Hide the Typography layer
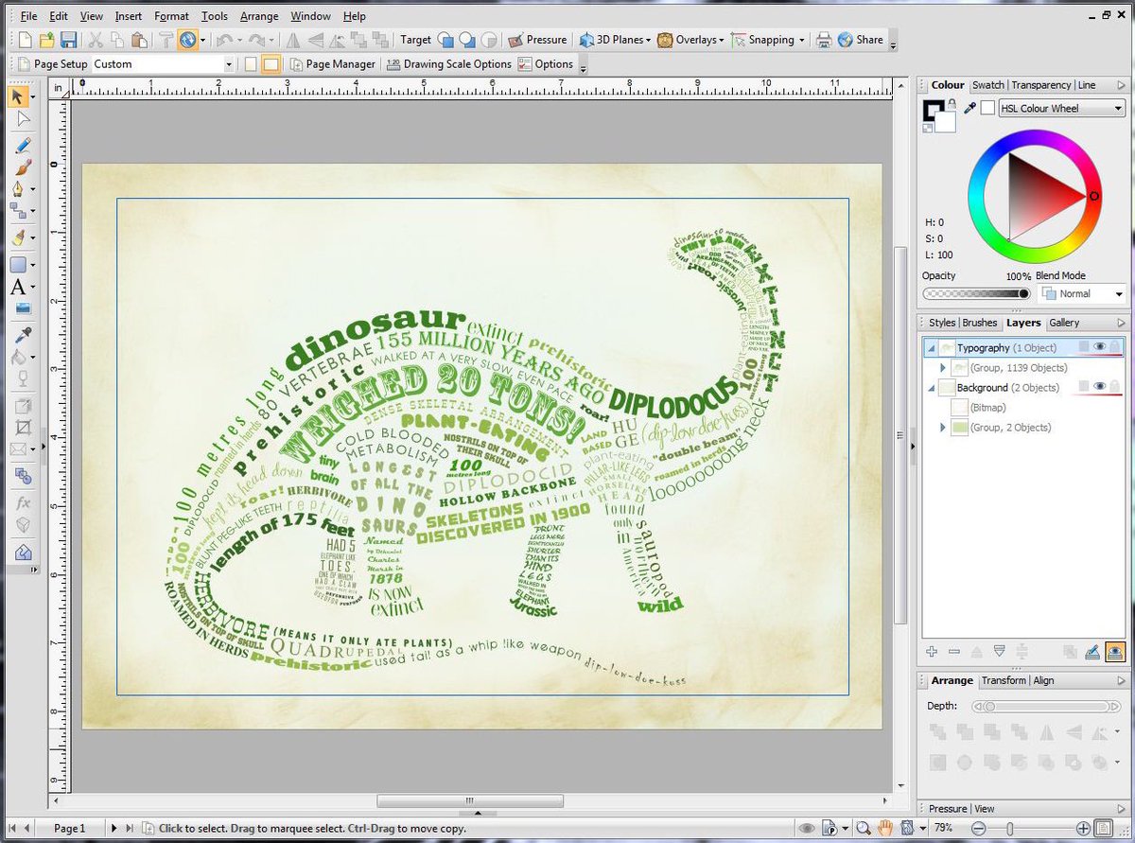 point(1100,347)
